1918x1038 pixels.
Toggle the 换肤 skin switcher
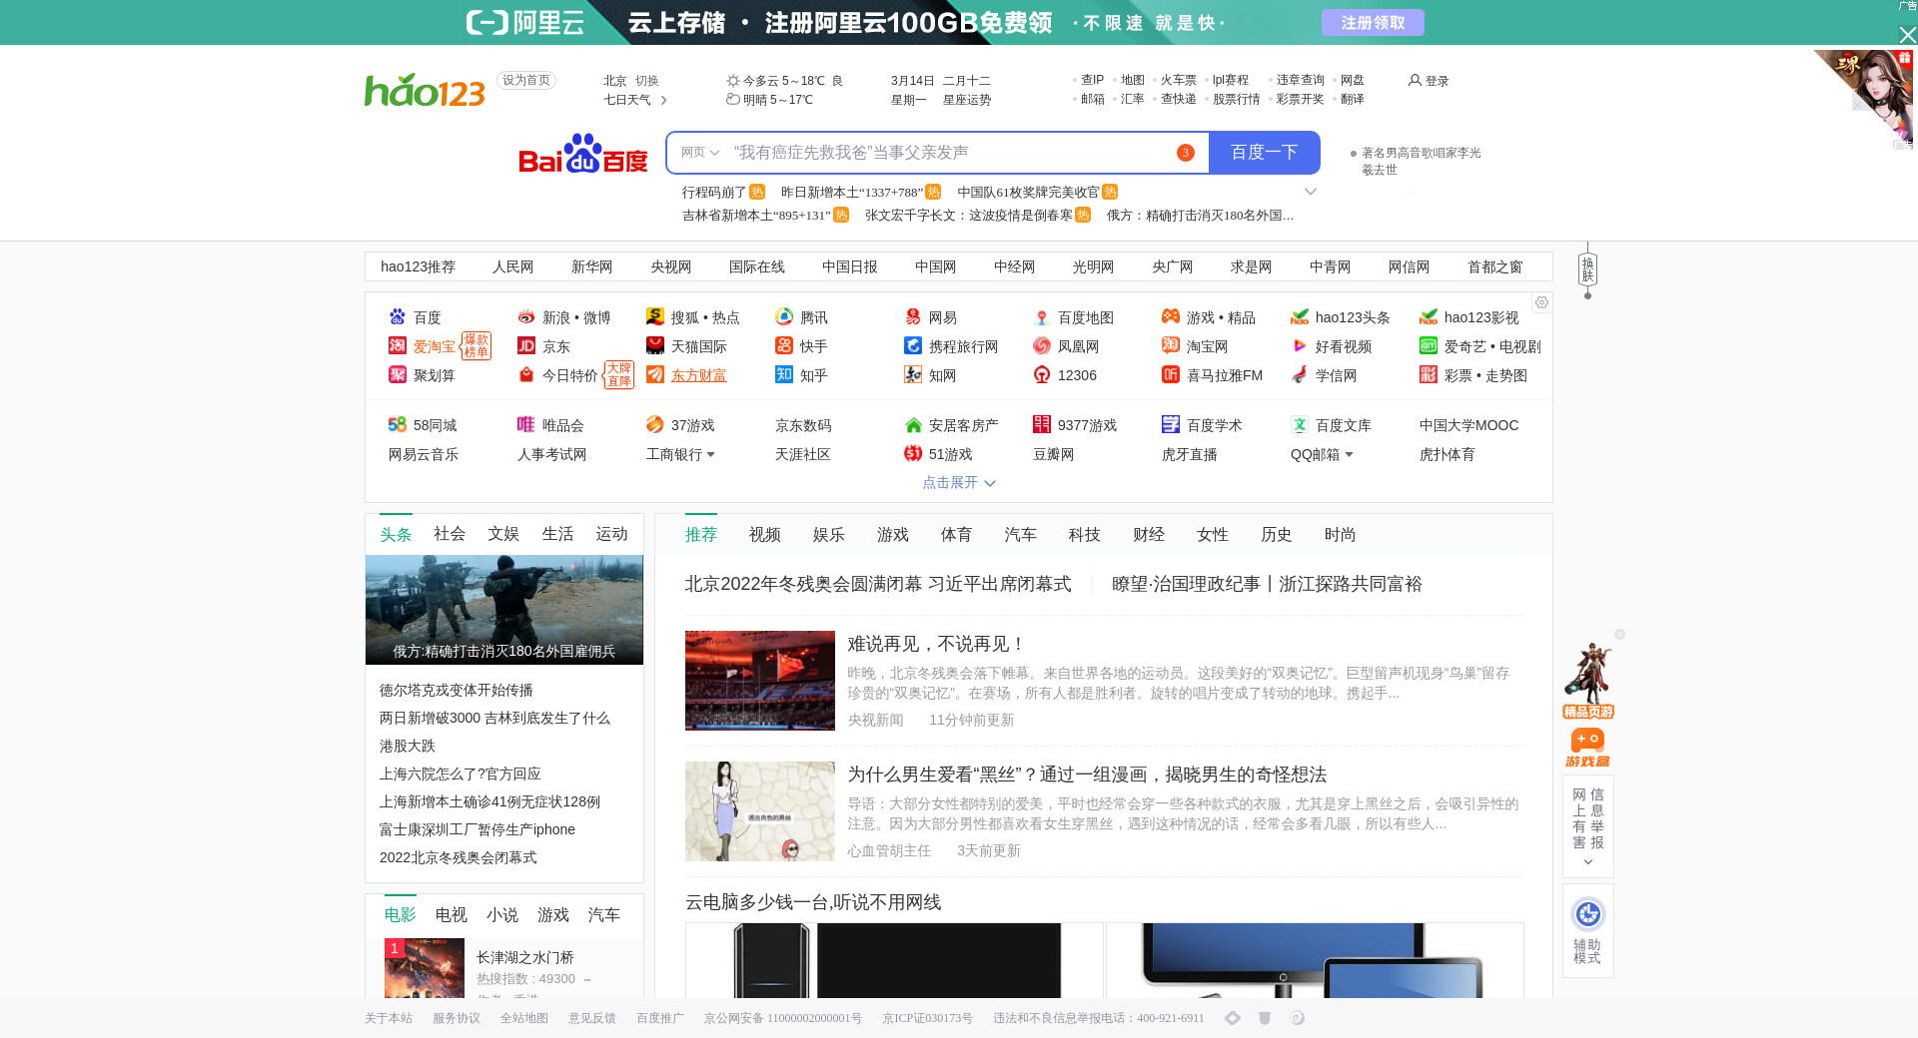point(1587,269)
